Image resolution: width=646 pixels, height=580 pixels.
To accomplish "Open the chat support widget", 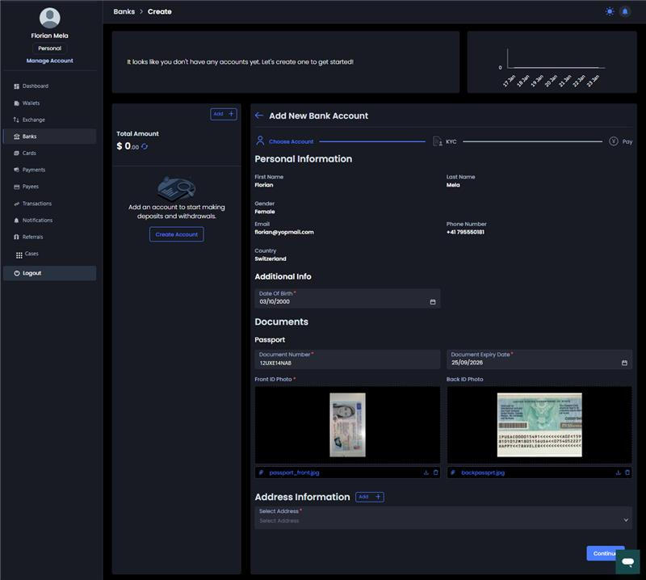I will [x=627, y=561].
